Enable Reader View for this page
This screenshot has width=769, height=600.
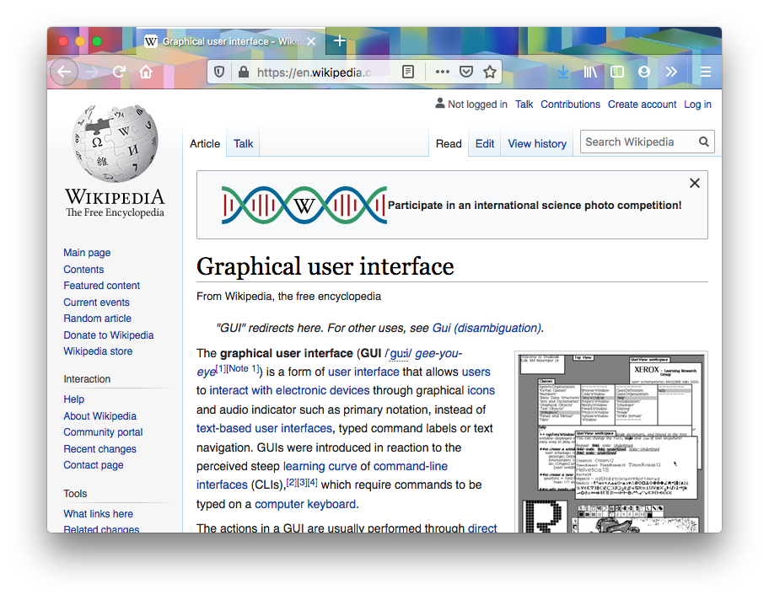tap(406, 72)
